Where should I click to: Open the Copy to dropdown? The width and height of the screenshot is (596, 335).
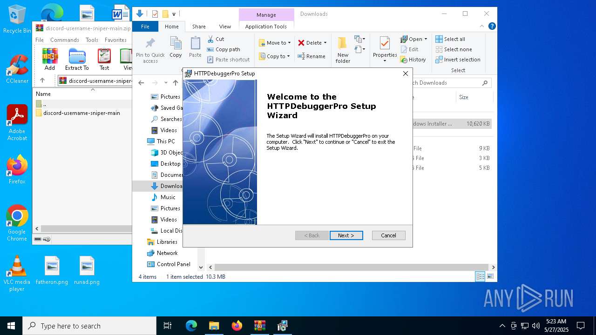tap(274, 56)
